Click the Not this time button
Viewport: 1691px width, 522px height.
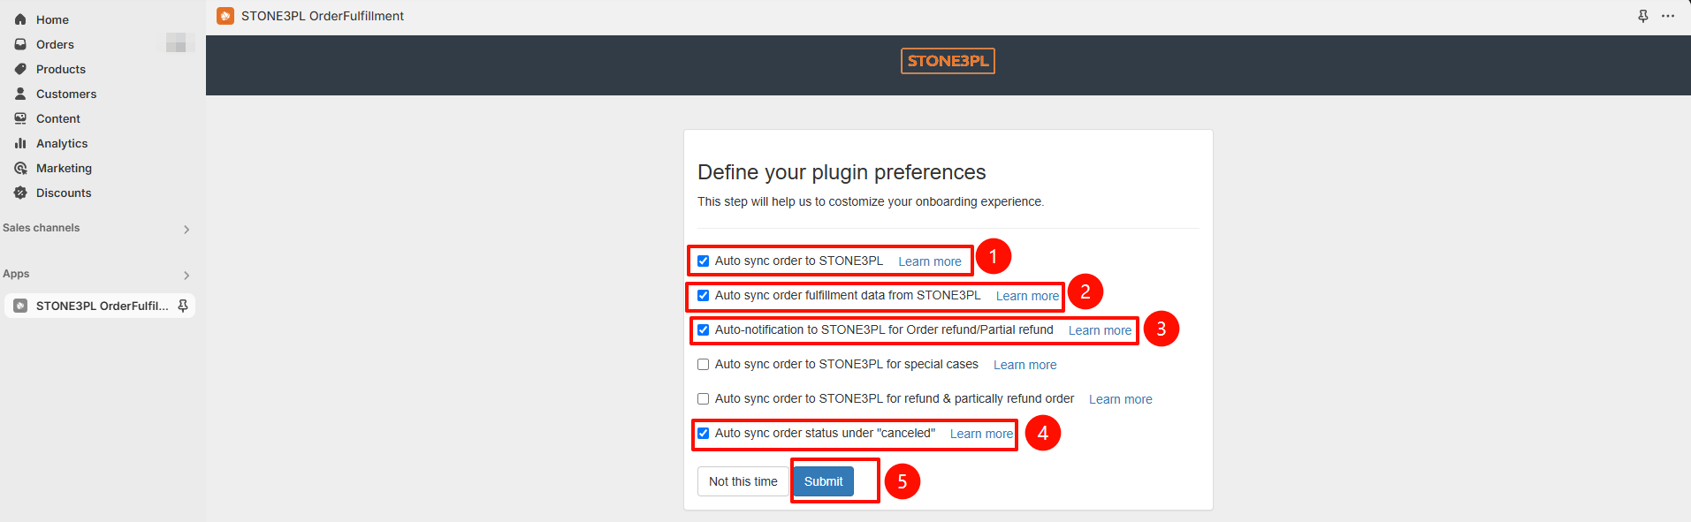pyautogui.click(x=743, y=481)
